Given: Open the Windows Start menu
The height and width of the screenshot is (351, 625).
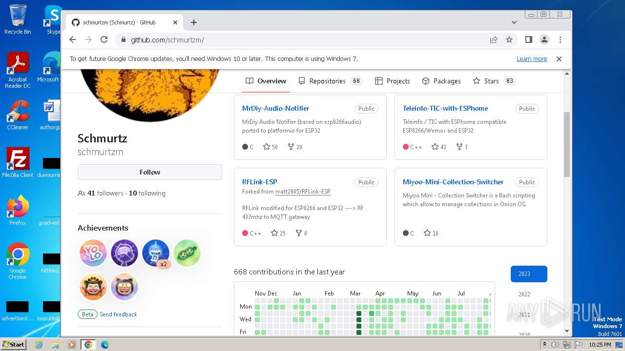Looking at the screenshot, I should (13, 344).
